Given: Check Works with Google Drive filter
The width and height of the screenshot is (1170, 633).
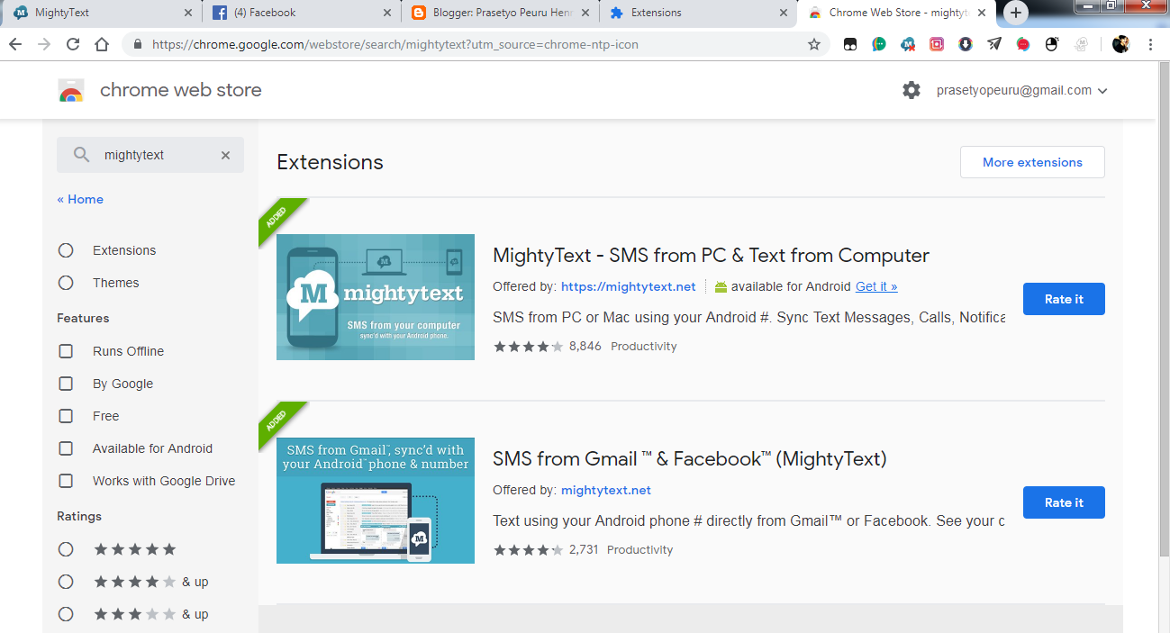Looking at the screenshot, I should click(66, 481).
